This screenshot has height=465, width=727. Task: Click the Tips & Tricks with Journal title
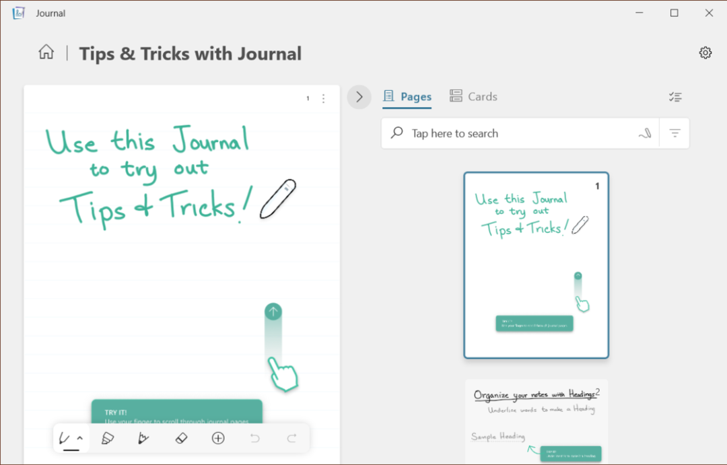(190, 54)
